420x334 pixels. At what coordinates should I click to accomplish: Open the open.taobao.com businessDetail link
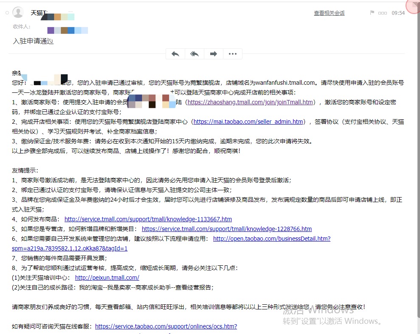pyautogui.click(x=272, y=239)
